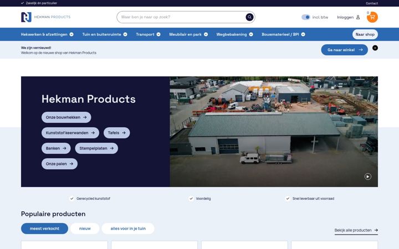Open the Wegbebakening menu item

coord(232,34)
